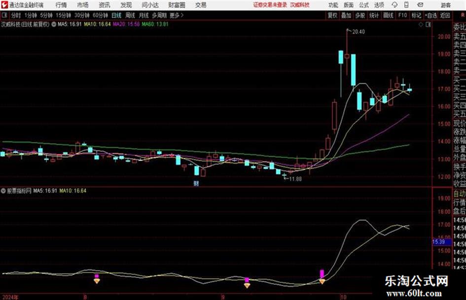466x300 pixels.
Task: Click the first magenta signal marker near August
Action: (97, 276)
